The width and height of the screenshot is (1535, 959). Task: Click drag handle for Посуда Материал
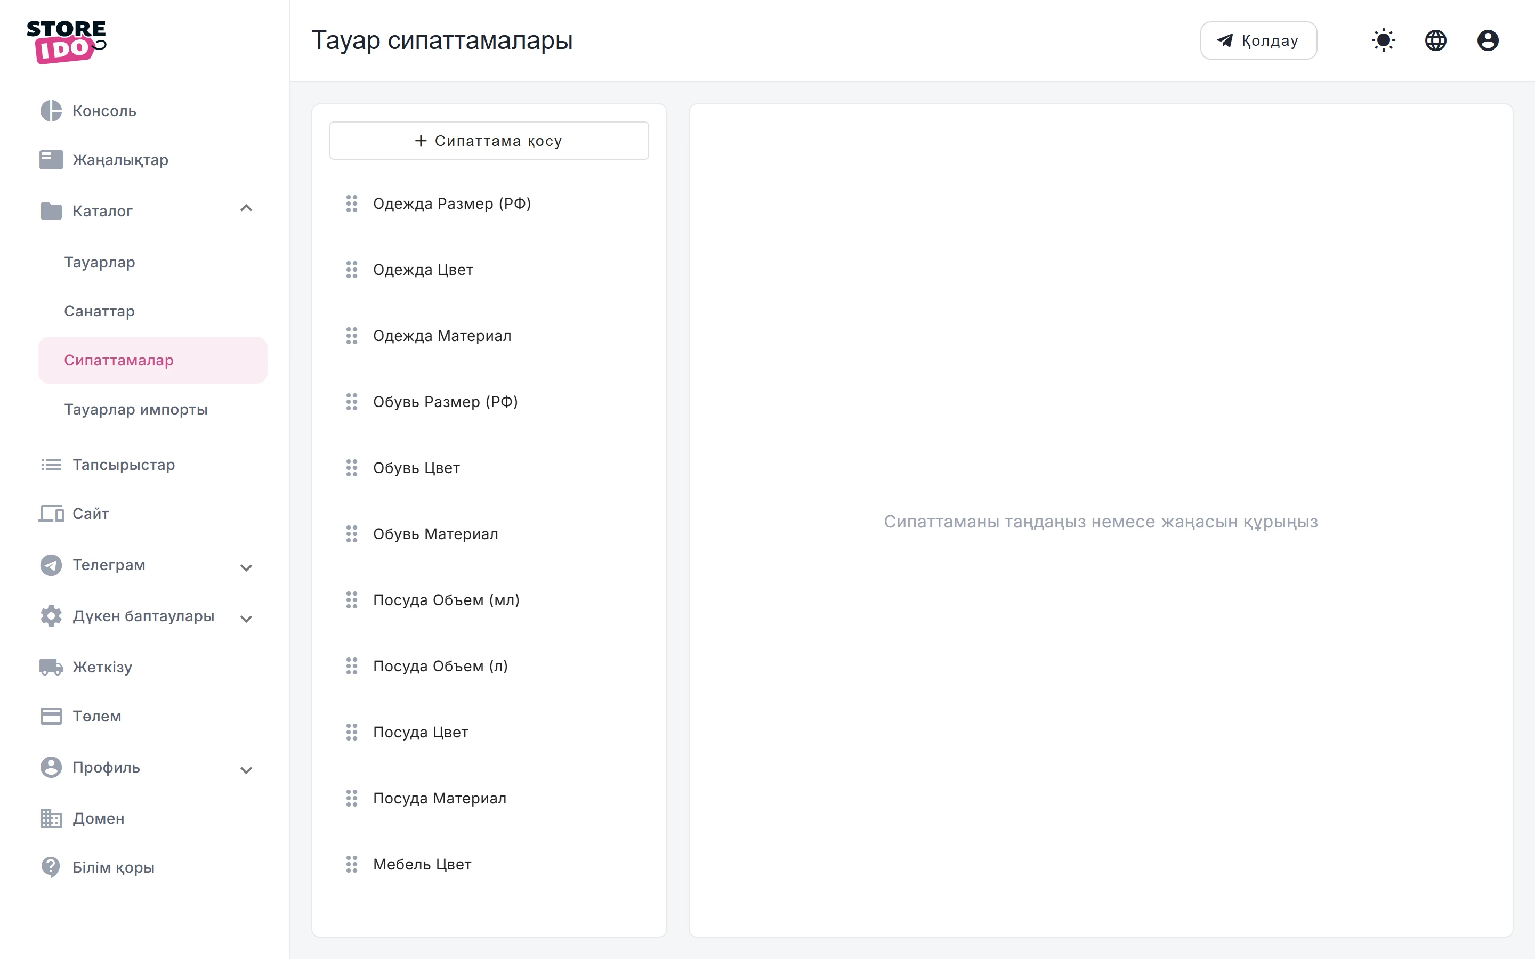351,798
